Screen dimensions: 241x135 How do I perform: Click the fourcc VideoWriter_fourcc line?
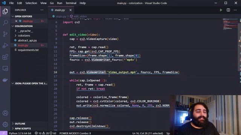pos(103,60)
